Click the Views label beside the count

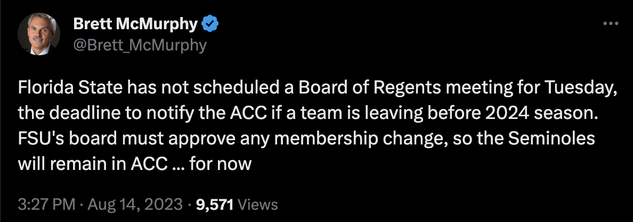(x=257, y=204)
